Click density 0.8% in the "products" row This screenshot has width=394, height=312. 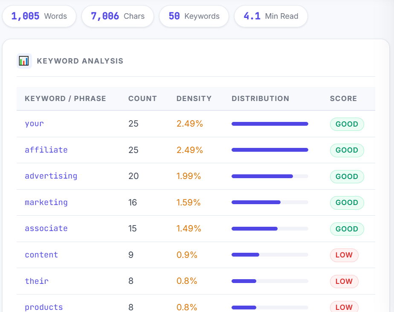click(187, 307)
